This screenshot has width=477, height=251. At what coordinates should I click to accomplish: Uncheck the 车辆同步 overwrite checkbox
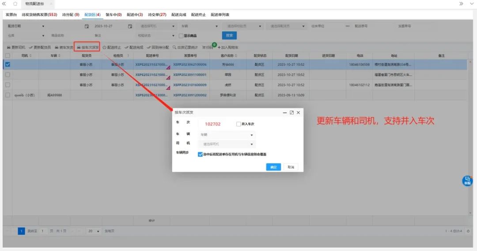coord(200,154)
